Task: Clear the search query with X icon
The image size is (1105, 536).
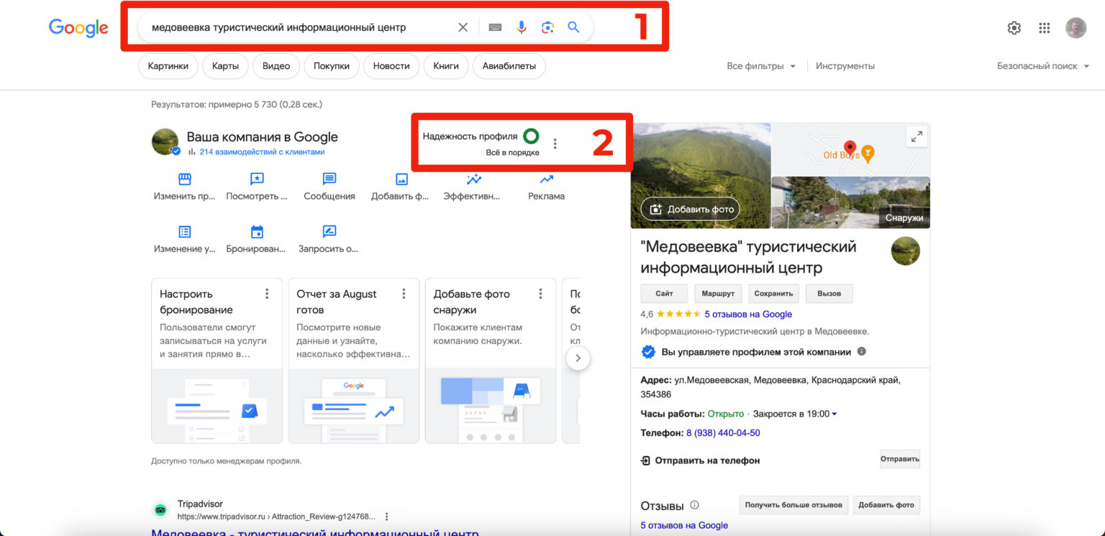Action: point(463,27)
